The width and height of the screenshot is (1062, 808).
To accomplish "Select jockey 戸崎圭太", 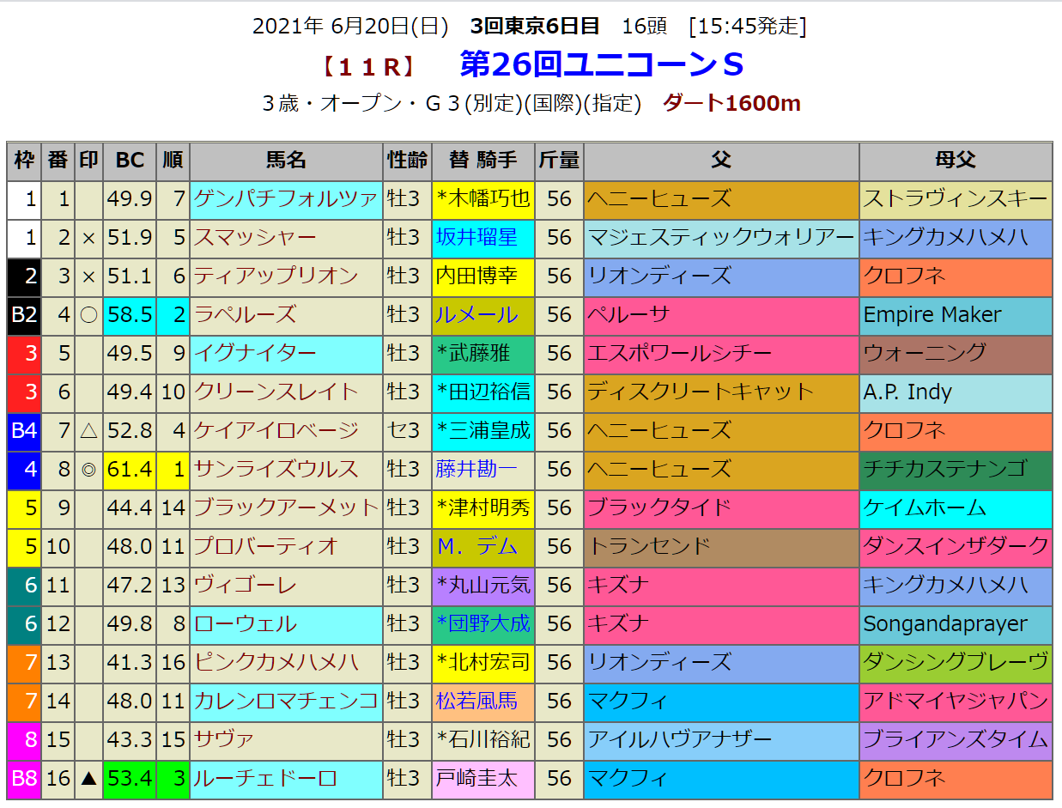I will click(x=476, y=779).
